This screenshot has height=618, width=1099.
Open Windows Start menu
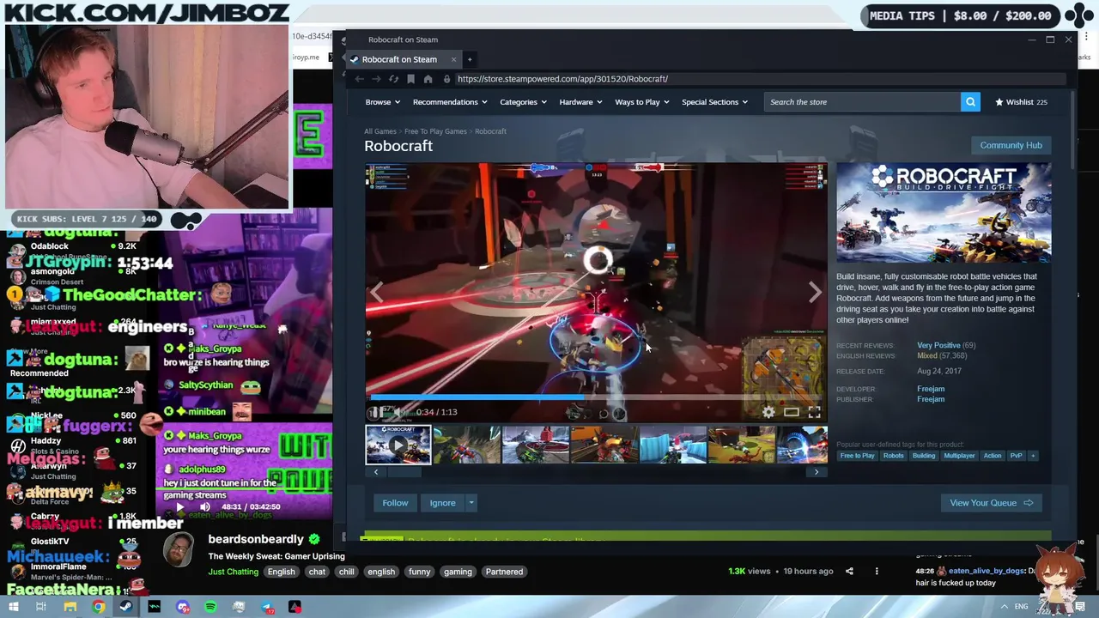[x=13, y=607]
